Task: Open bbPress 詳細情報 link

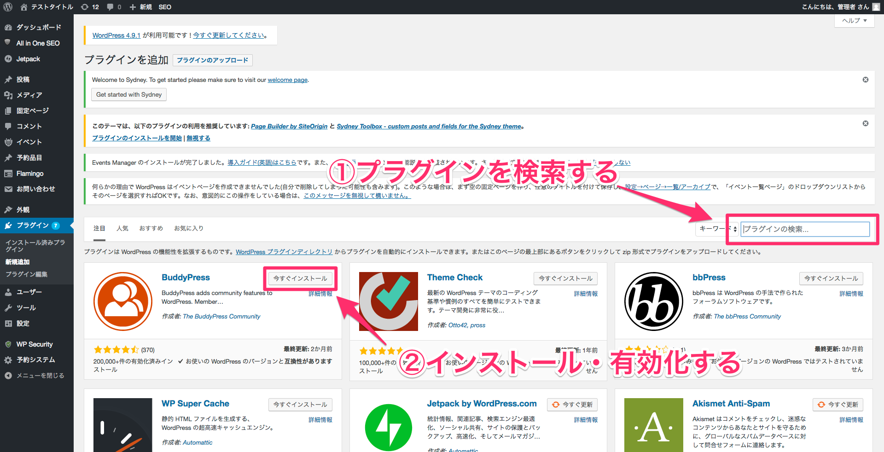Action: (x=851, y=294)
